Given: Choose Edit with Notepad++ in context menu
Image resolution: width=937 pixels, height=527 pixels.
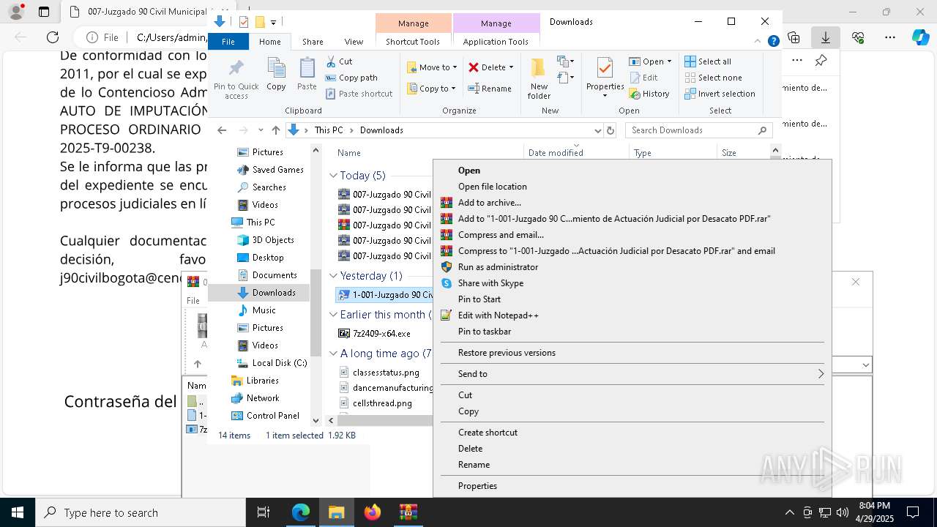Looking at the screenshot, I should (498, 315).
